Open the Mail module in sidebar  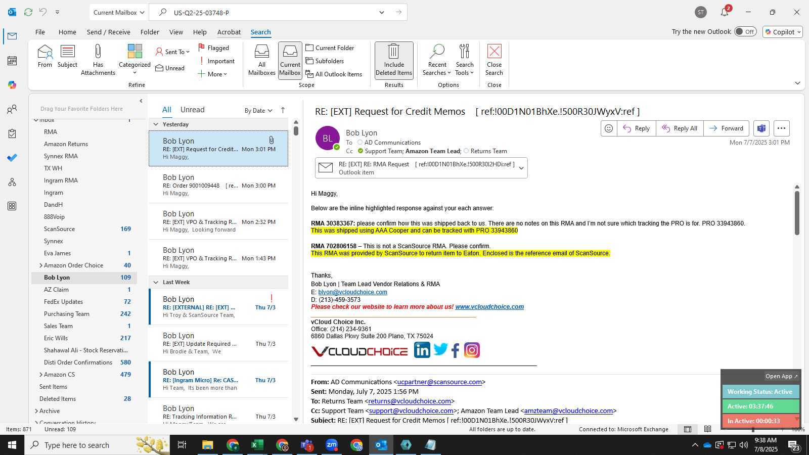click(x=12, y=36)
